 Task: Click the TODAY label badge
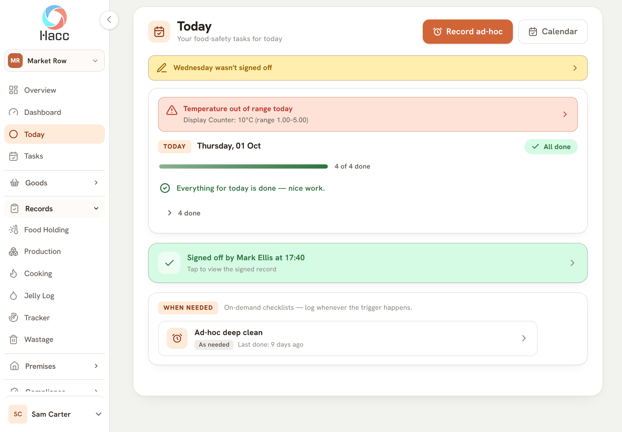click(x=175, y=147)
